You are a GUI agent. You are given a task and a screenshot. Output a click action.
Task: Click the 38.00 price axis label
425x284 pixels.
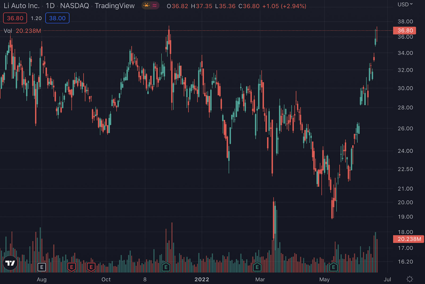[405, 22]
